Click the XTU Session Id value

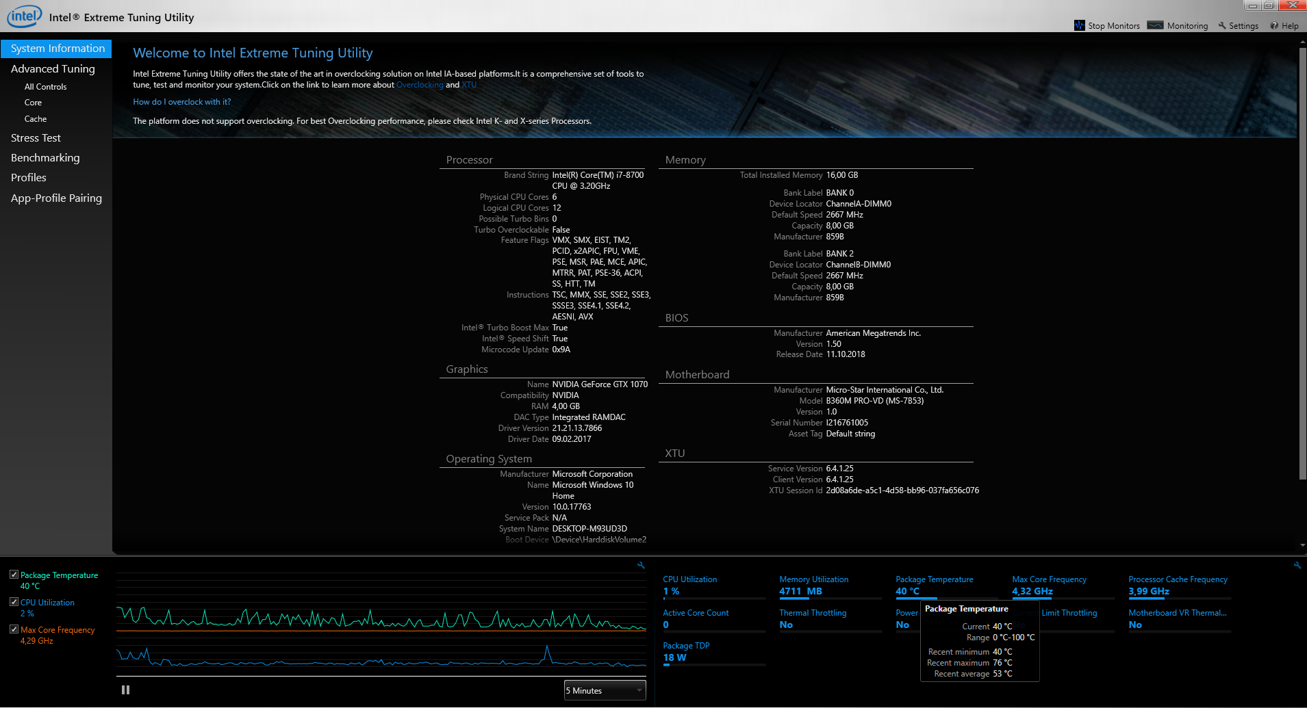click(902, 490)
